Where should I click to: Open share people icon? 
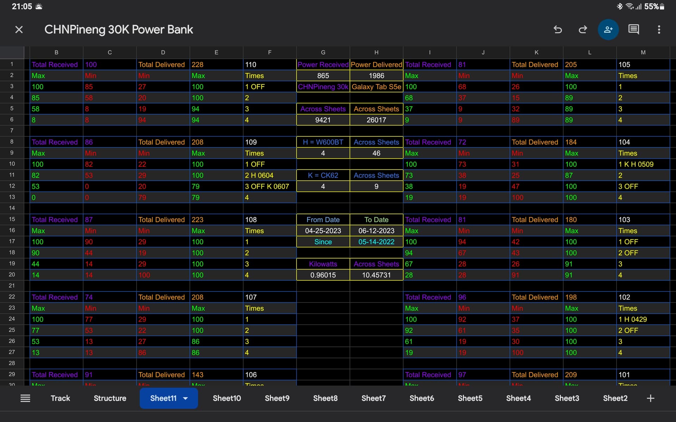click(x=608, y=30)
